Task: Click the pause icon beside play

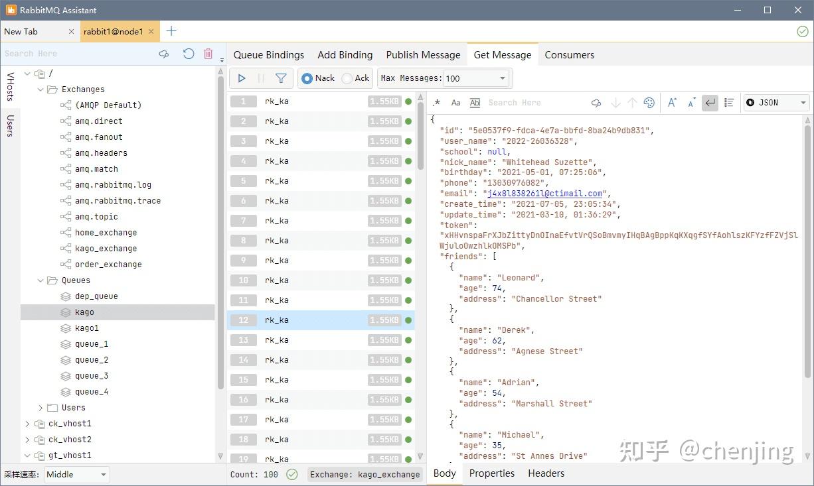Action: click(x=261, y=78)
